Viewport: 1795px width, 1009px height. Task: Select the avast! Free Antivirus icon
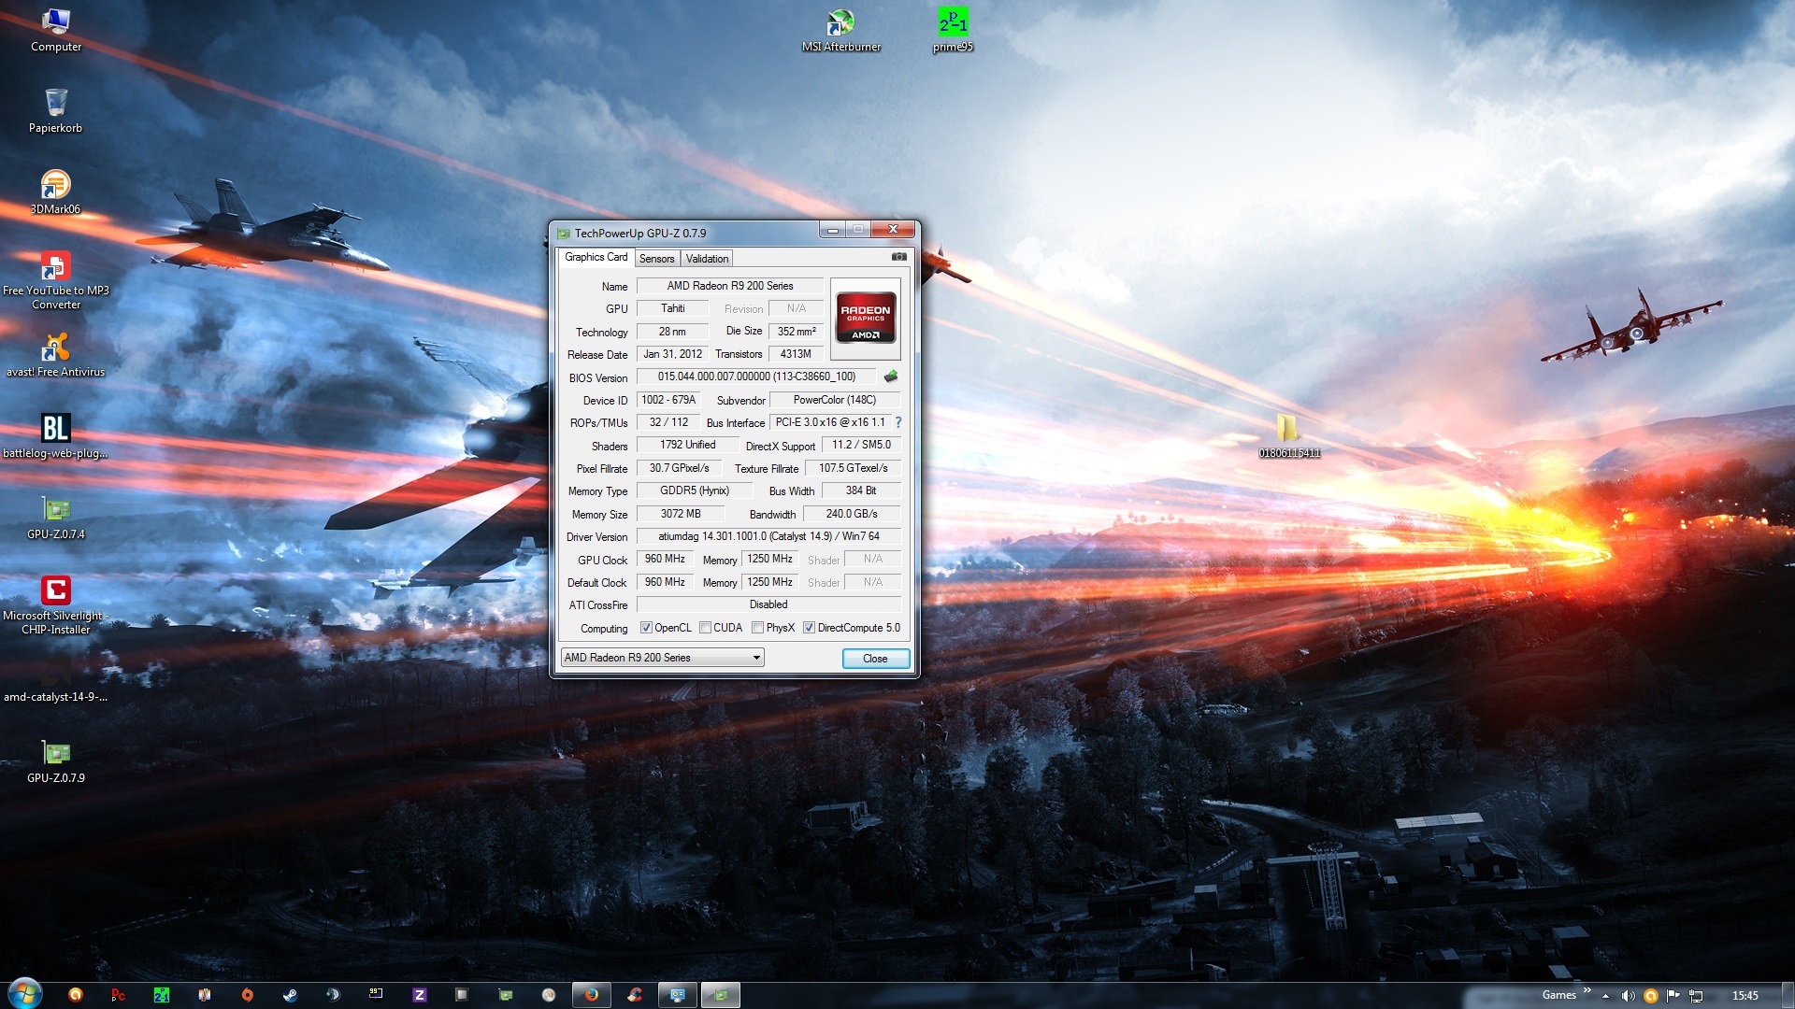(56, 355)
